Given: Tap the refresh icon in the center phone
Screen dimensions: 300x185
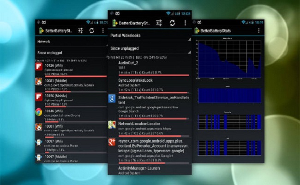Looking at the screenshot, I should point(172,23).
